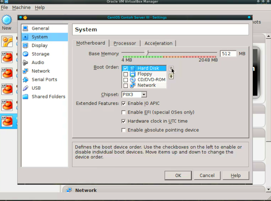Viewport: 271px width, 201px height.
Task: Check Enable absolute pointing device
Action: pos(124,130)
